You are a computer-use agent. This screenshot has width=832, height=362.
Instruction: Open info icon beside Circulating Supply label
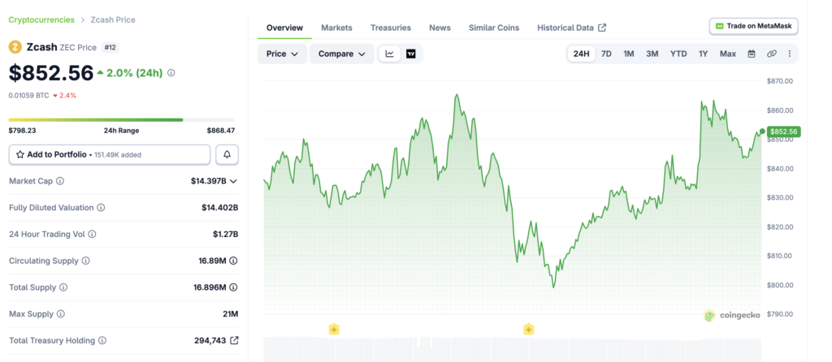click(86, 261)
